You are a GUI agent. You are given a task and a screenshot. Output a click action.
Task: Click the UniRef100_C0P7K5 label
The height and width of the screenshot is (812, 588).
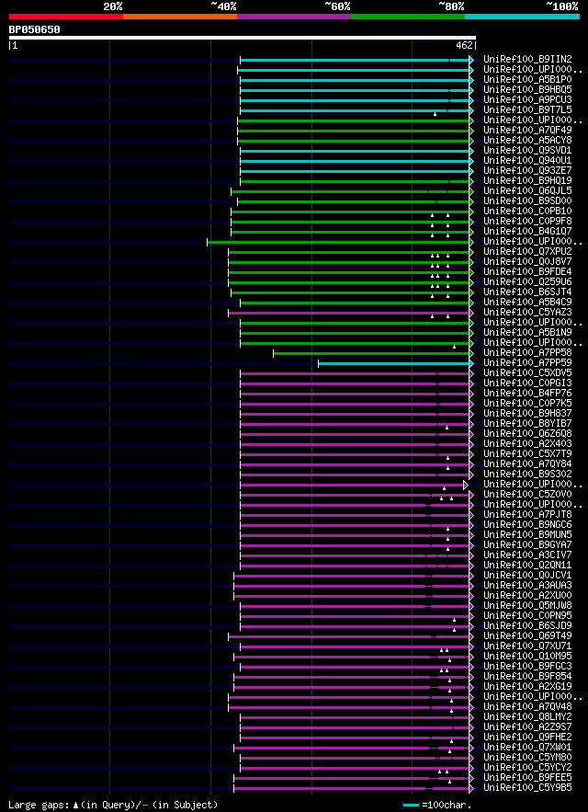pyautogui.click(x=527, y=404)
